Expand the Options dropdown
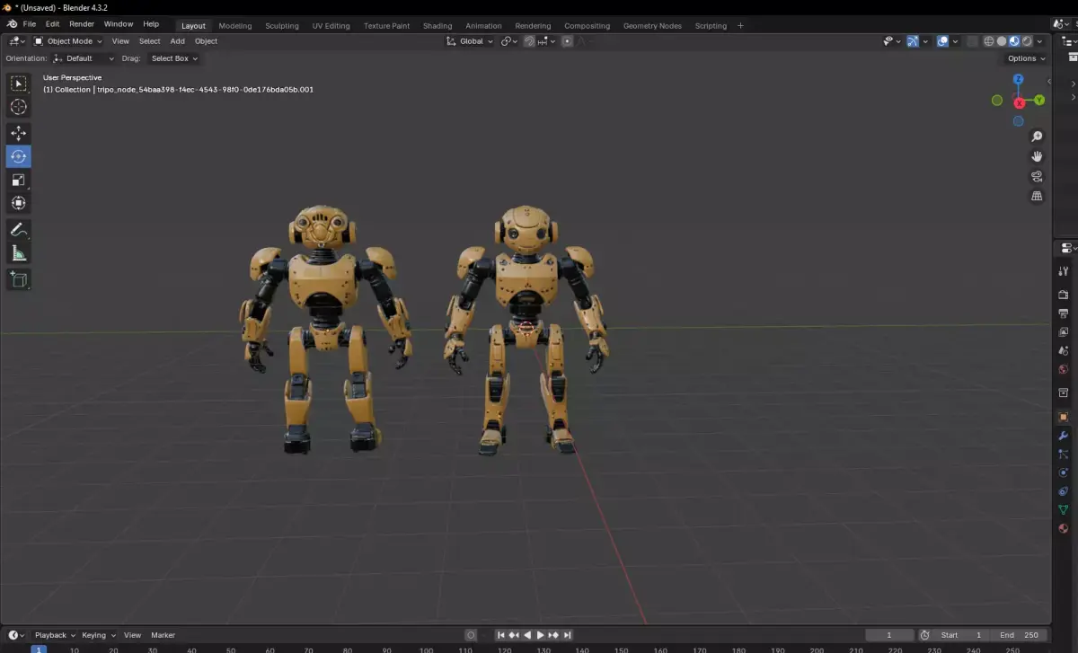1078x653 pixels. 1026,58
